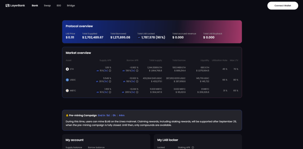
Task: Click the ETH asset icon
Action: 67,69
